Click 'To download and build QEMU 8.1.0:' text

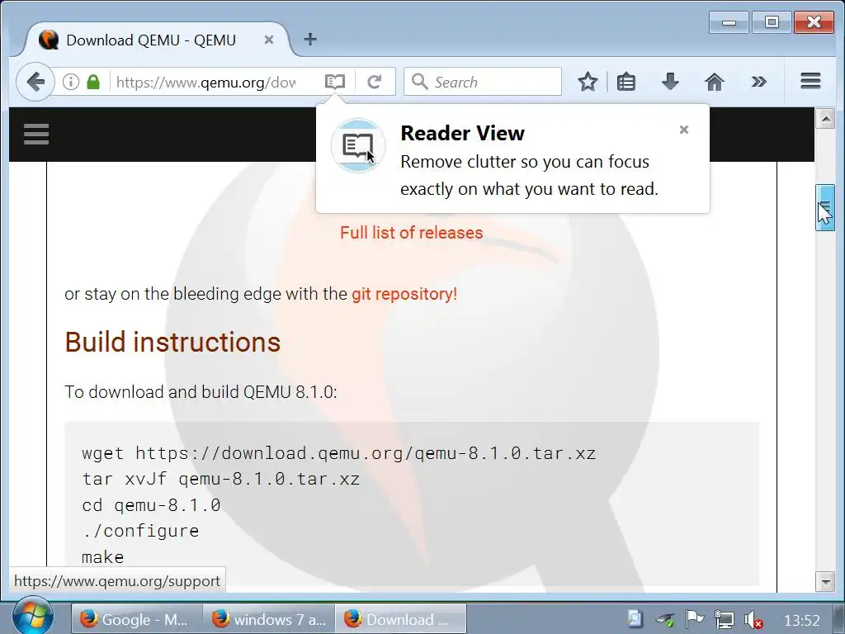click(201, 392)
